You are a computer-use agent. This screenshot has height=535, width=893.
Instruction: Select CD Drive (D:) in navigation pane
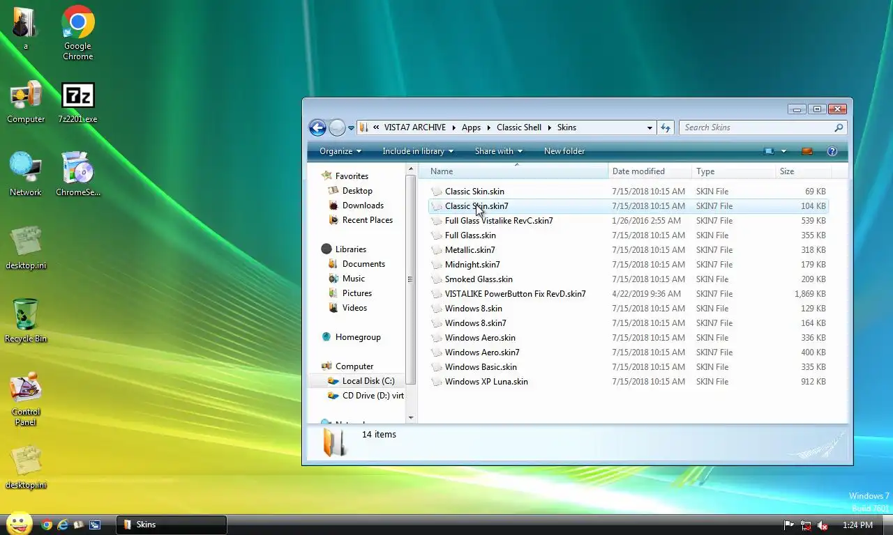(x=373, y=396)
